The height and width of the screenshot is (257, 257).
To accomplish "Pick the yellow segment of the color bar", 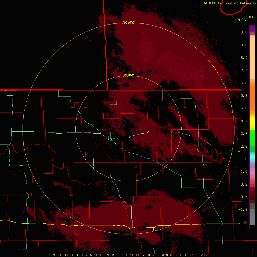I will tap(252, 122).
